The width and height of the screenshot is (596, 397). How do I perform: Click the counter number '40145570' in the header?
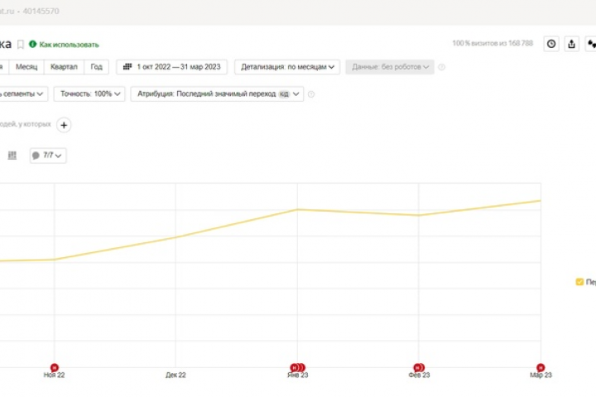(41, 12)
